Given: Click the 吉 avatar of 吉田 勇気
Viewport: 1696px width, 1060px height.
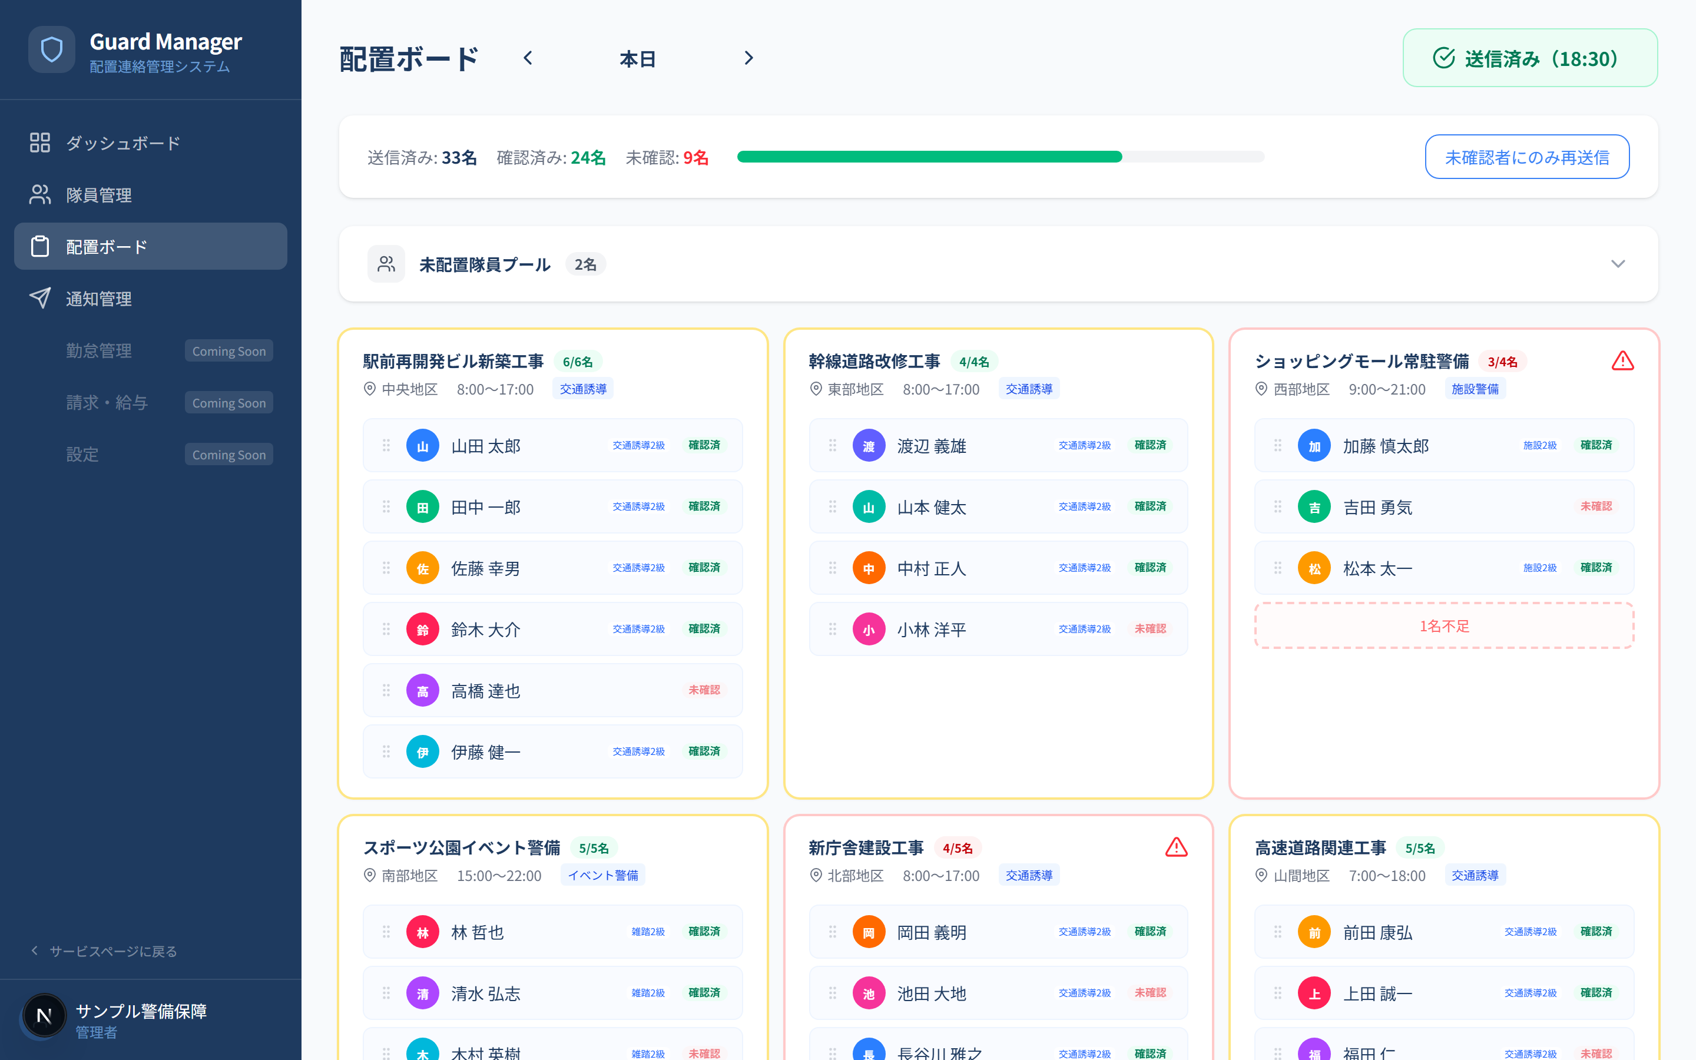Looking at the screenshot, I should click(x=1315, y=507).
